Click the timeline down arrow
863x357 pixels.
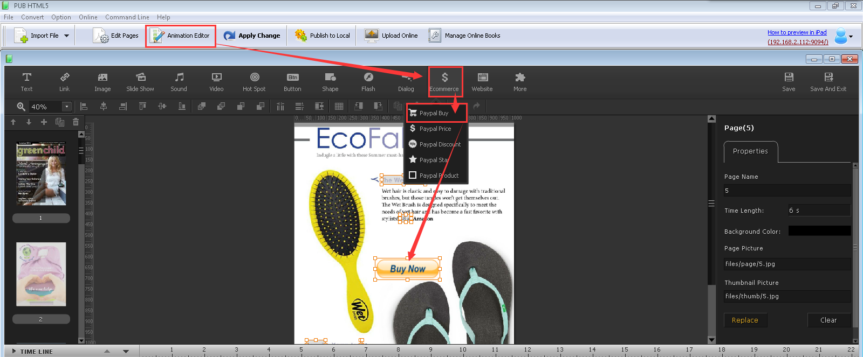click(126, 351)
